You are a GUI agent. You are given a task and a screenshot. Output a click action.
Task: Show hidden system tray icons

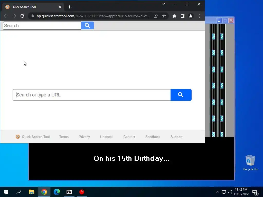tap(217, 192)
